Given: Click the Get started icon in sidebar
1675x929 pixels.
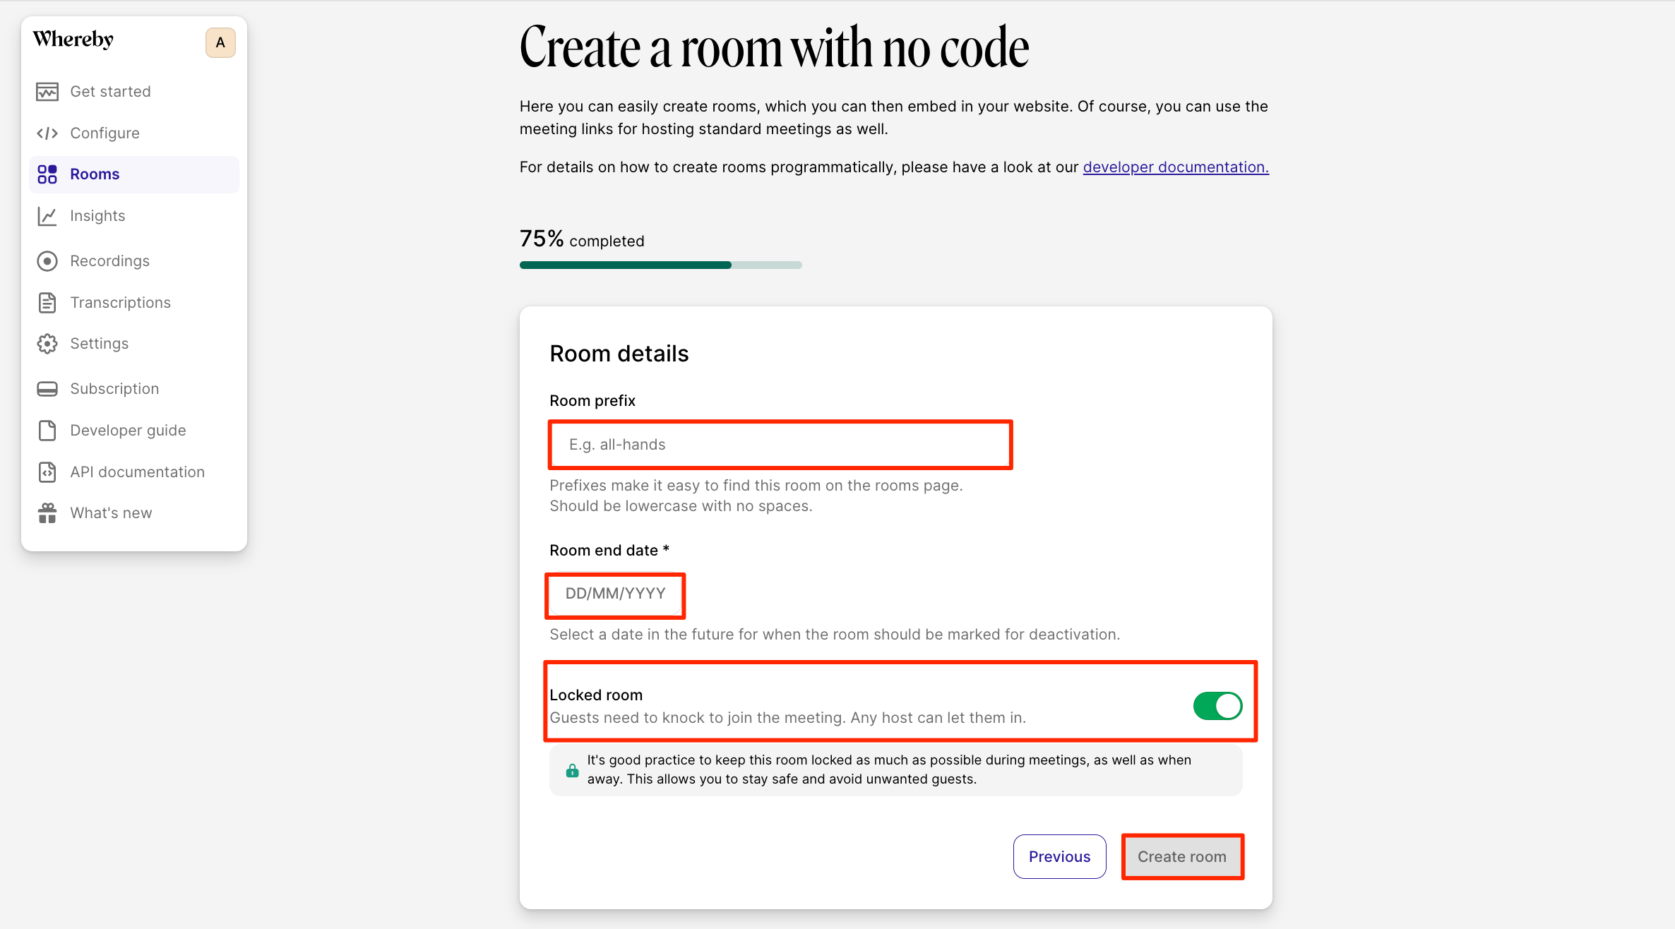Looking at the screenshot, I should coord(47,92).
